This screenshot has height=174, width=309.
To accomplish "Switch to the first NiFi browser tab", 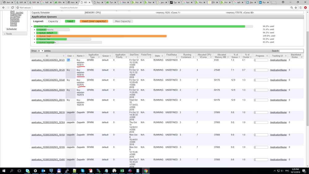I will (21, 2).
